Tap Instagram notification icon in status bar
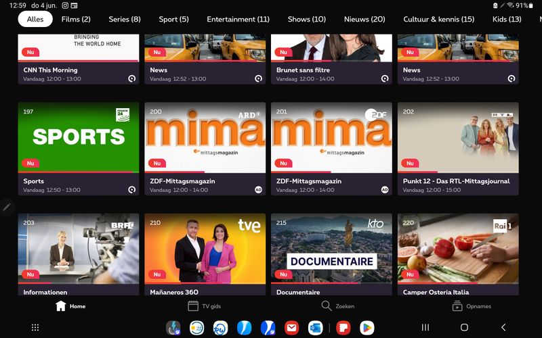542x338 pixels. tap(65, 5)
